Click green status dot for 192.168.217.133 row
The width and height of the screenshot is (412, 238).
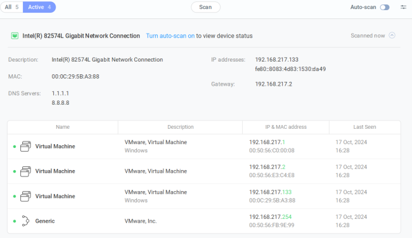(15, 197)
